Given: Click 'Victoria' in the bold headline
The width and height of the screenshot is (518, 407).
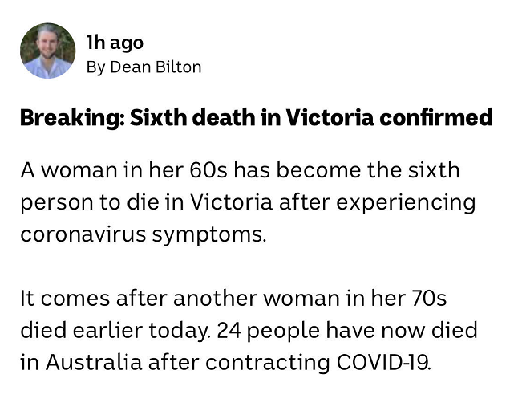Looking at the screenshot, I should [x=330, y=117].
